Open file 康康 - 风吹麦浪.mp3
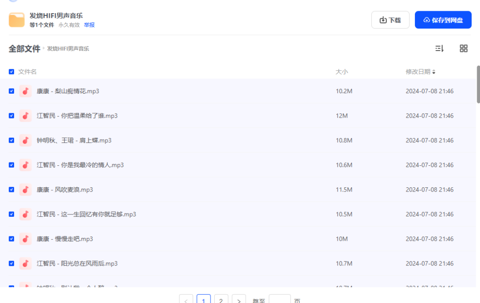Viewport: 480px width, 303px height. click(65, 190)
